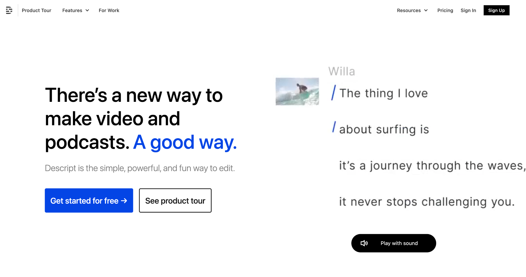Expand the Resources dropdown menu
526x277 pixels.
click(x=412, y=11)
